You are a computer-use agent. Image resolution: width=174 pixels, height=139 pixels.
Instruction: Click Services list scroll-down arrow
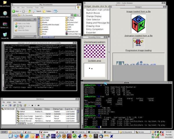[x=78, y=121]
